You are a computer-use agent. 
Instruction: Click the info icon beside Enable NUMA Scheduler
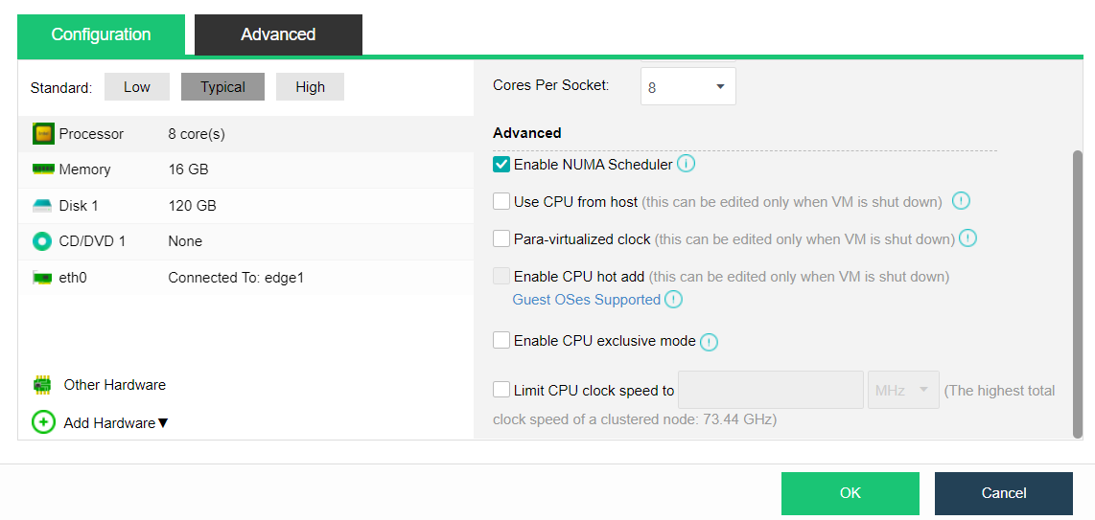(686, 164)
